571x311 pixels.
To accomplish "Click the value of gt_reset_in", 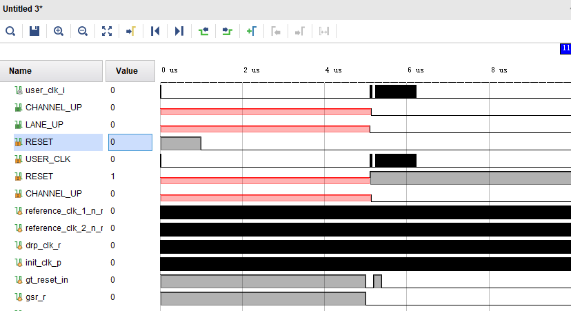I will (x=112, y=280).
